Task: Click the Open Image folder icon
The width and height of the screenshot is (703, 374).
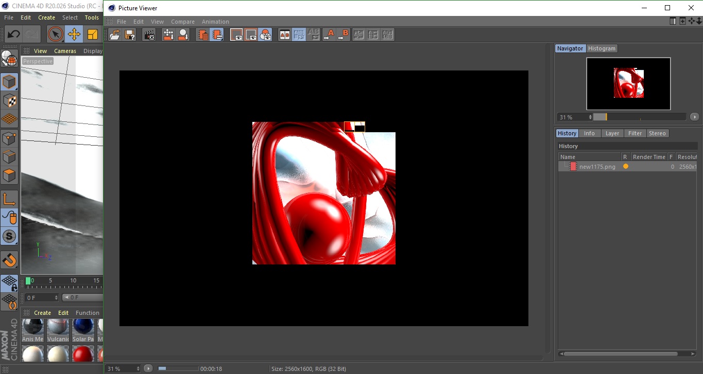Action: (115, 35)
